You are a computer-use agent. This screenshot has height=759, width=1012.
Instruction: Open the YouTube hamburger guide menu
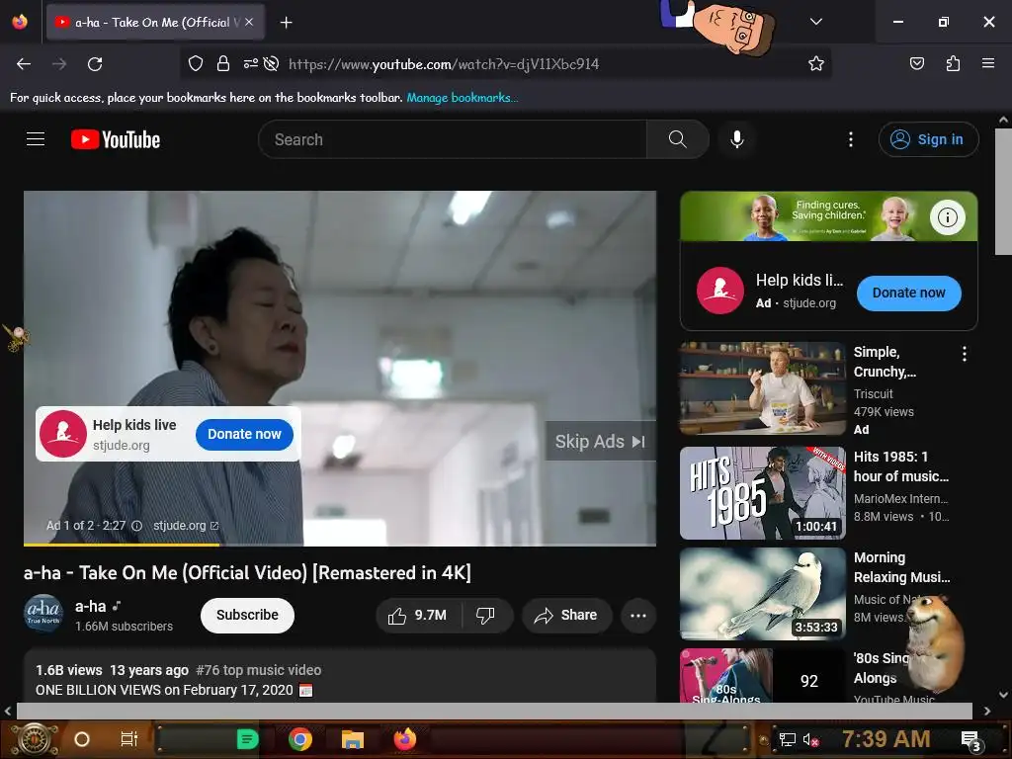[x=36, y=139]
